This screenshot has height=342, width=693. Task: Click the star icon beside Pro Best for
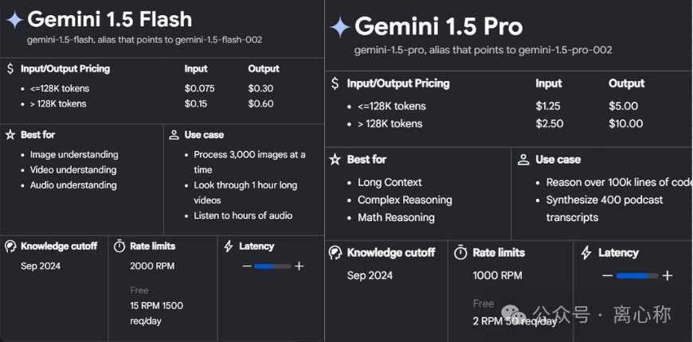335,159
